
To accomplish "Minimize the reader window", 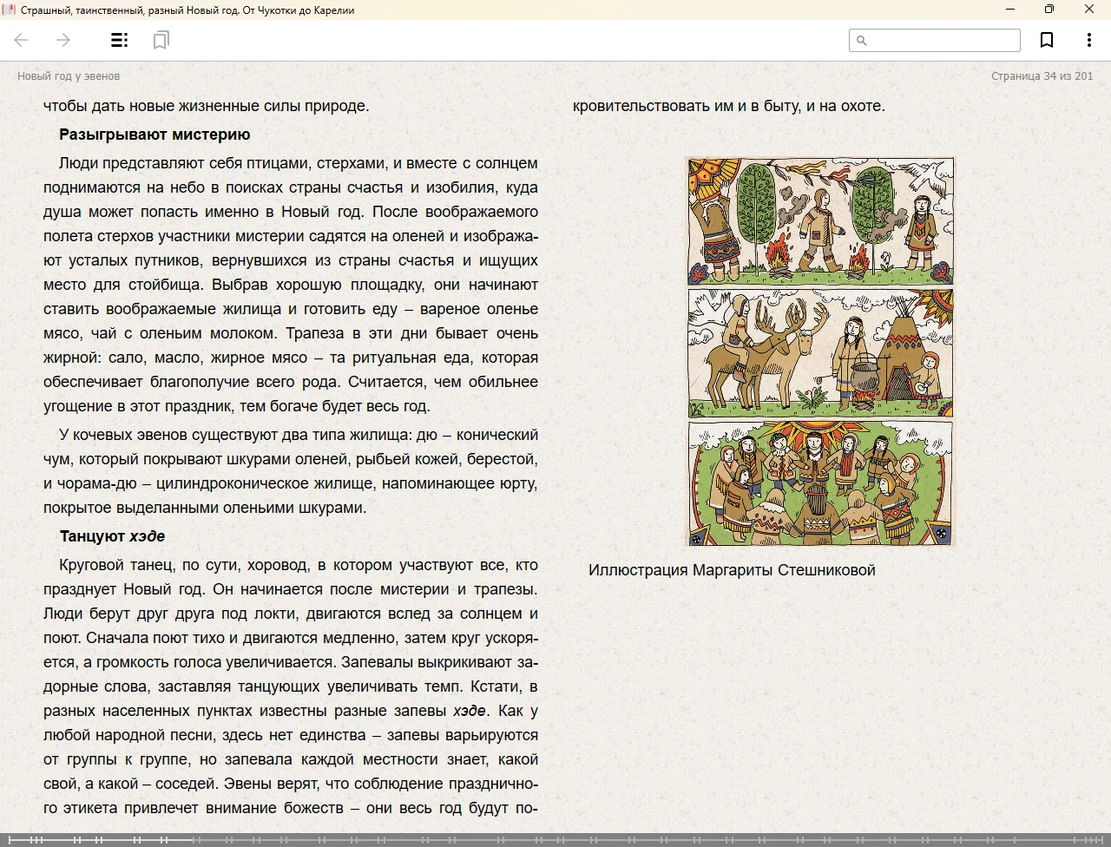I will pos(1010,10).
